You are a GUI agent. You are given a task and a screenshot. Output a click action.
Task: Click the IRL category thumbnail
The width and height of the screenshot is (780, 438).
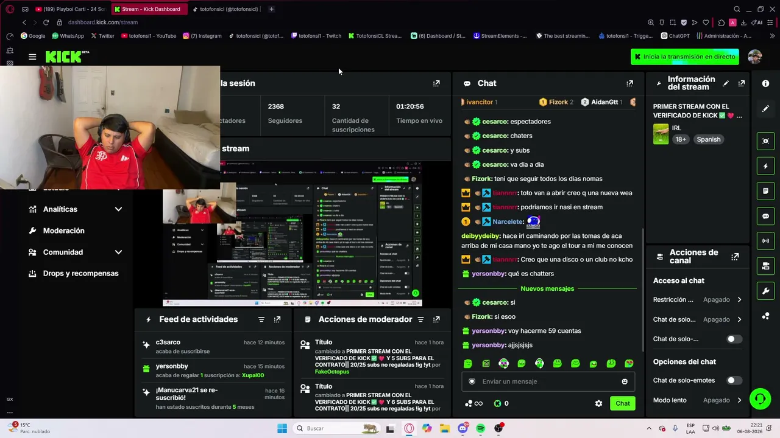point(661,134)
